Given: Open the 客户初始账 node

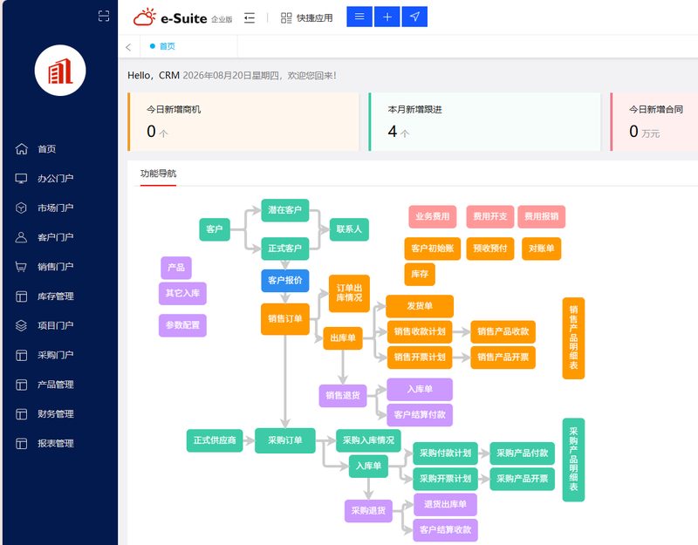Looking at the screenshot, I should pyautogui.click(x=433, y=249).
